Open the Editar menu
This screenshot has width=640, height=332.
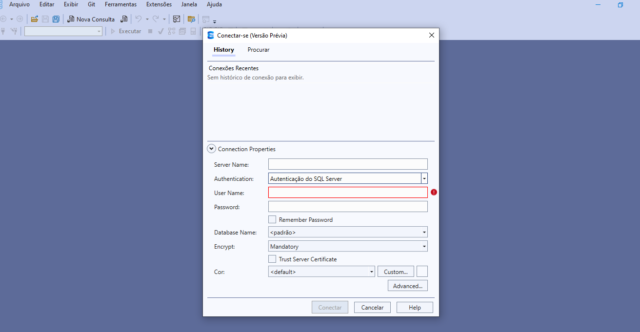47,4
